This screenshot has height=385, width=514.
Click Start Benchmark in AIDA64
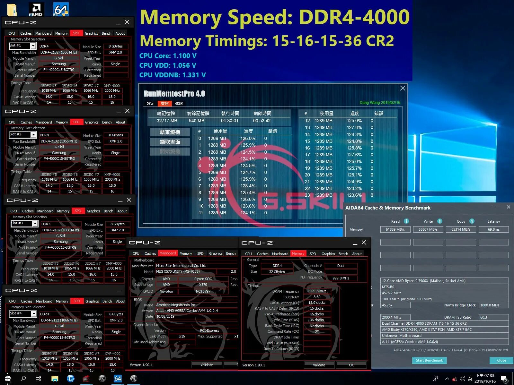click(x=430, y=360)
